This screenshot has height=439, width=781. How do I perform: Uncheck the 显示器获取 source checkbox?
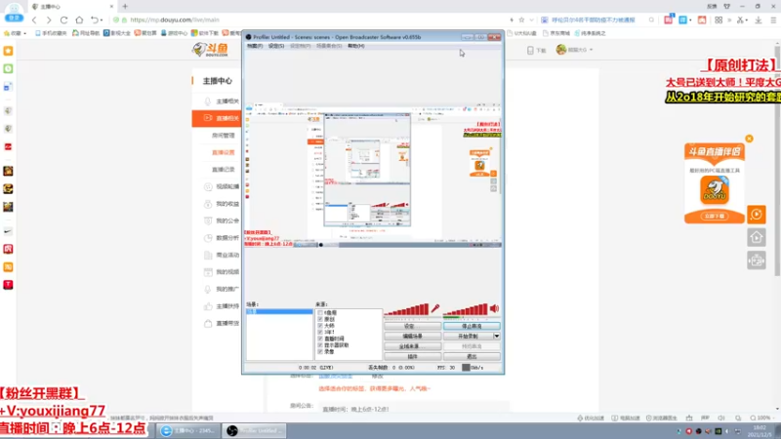[x=320, y=345]
